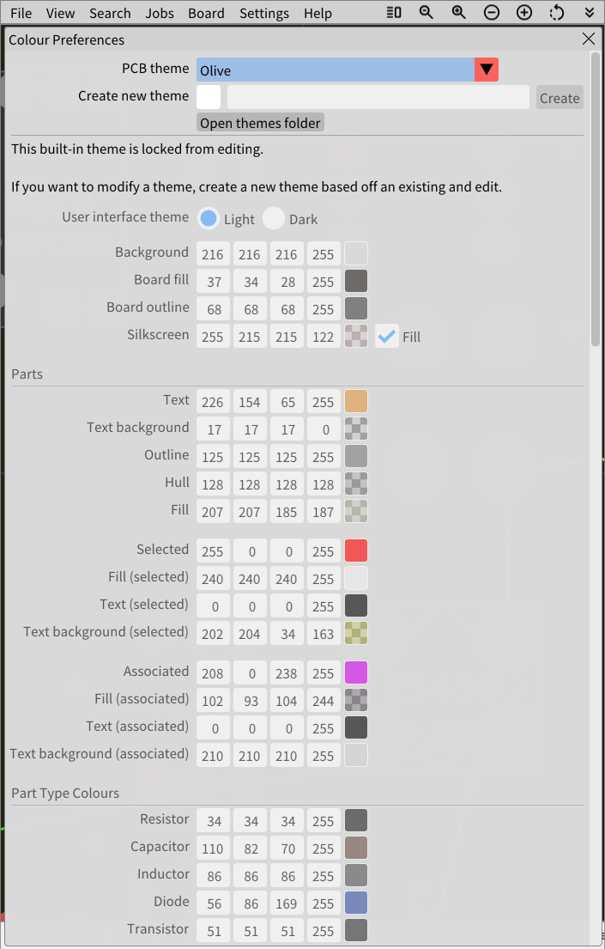
Task: Click the minus circle toolbar icon
Action: pos(491,12)
